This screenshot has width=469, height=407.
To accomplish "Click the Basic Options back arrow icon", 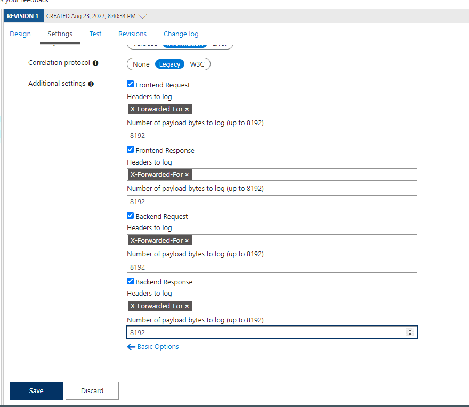I will 131,347.
